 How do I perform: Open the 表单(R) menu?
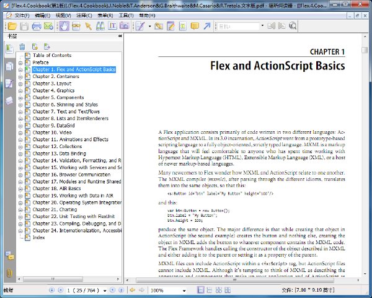coord(105,15)
